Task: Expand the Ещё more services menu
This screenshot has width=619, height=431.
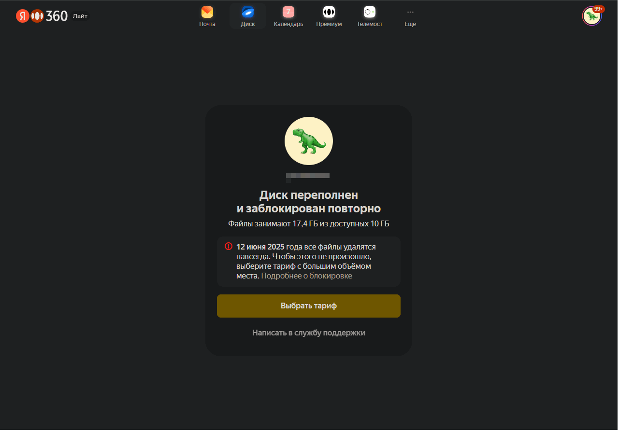Action: (x=410, y=16)
